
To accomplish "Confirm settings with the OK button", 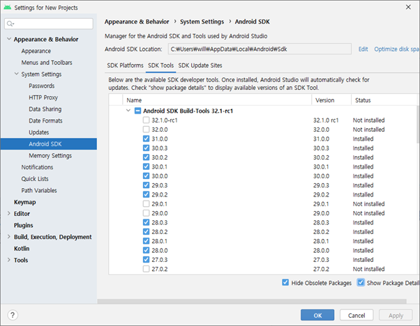I will pos(317,316).
